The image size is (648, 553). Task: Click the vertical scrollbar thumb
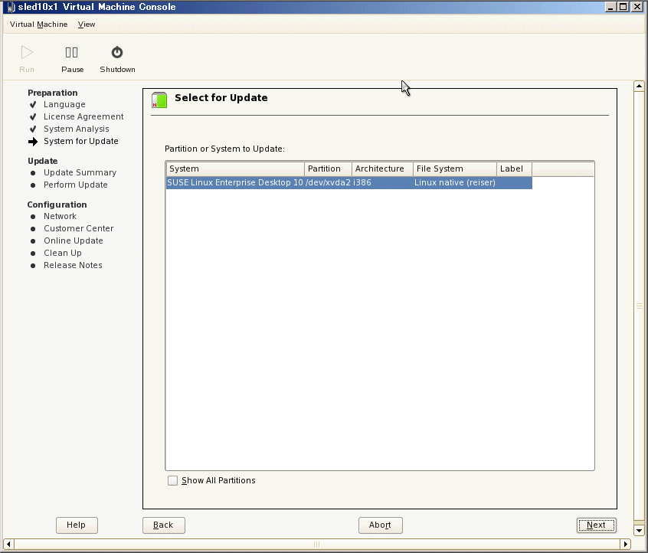639,306
